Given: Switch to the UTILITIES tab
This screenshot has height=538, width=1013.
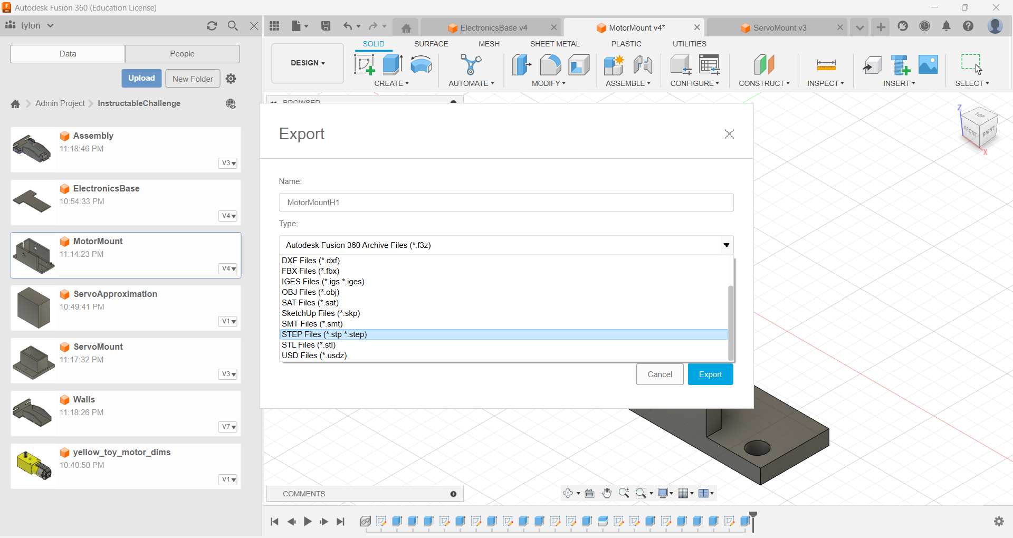Looking at the screenshot, I should coord(689,44).
